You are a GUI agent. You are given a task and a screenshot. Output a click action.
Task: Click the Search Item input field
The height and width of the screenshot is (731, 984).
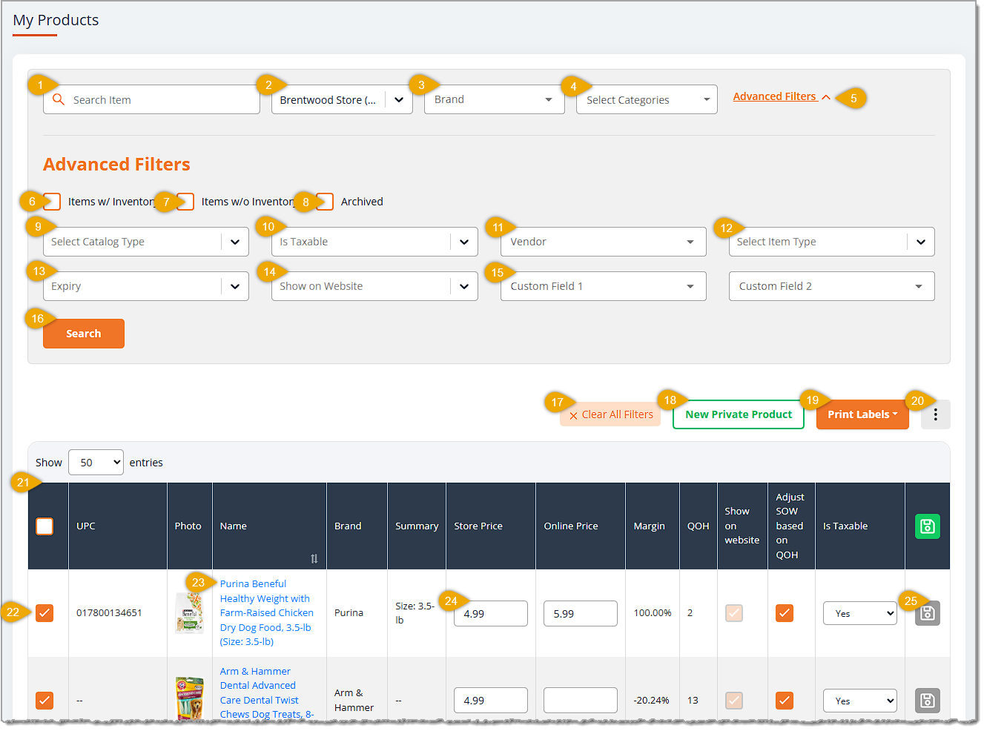(151, 99)
